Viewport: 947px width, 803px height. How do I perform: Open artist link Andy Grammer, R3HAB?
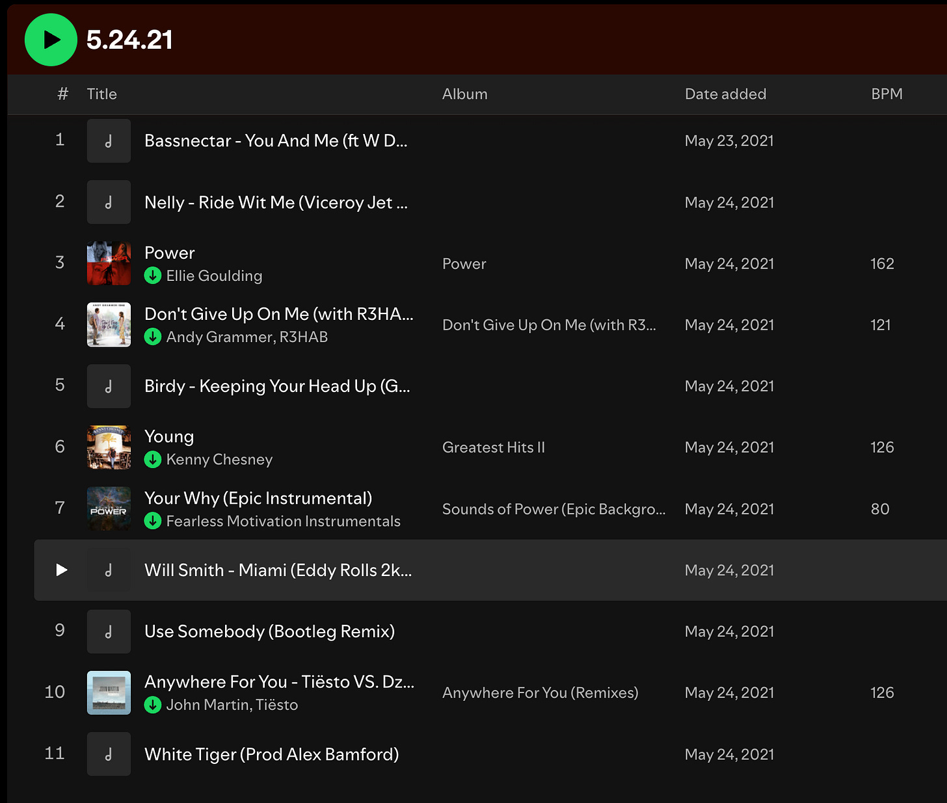[247, 337]
